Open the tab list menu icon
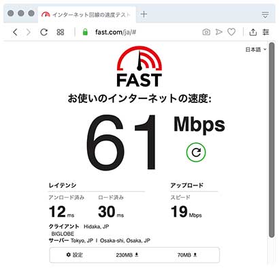Image resolution: width=279 pixels, height=268 pixels. (x=265, y=15)
